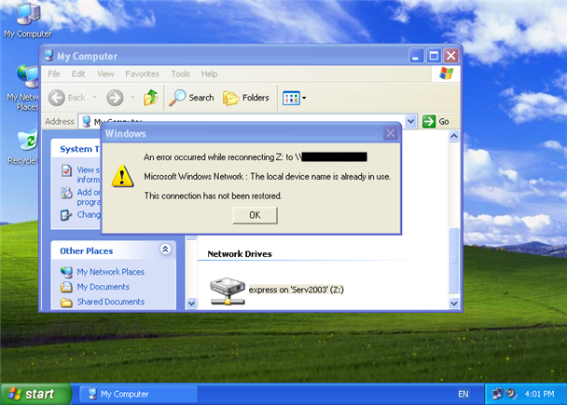Viewport: 567px width, 405px height.
Task: Open the View menu
Action: 105,74
